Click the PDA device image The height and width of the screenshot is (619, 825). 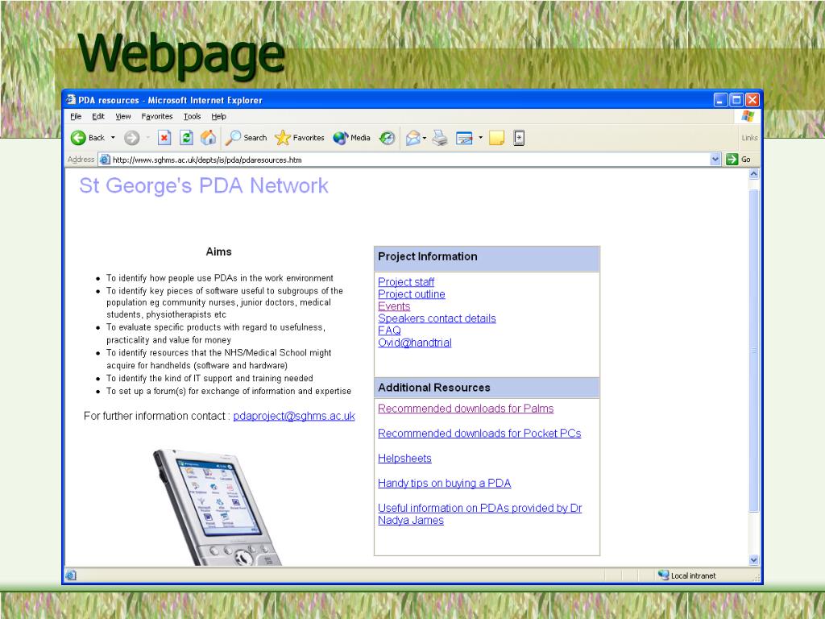pos(218,508)
